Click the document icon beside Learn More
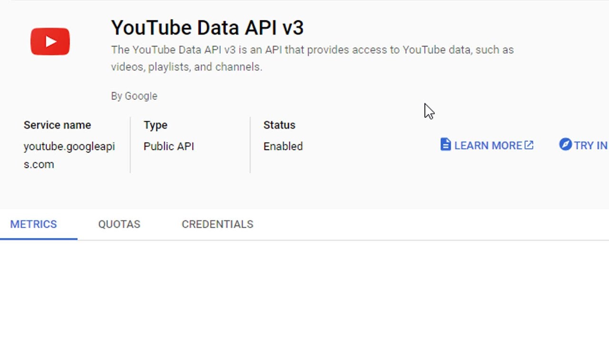609x342 pixels. (x=445, y=145)
